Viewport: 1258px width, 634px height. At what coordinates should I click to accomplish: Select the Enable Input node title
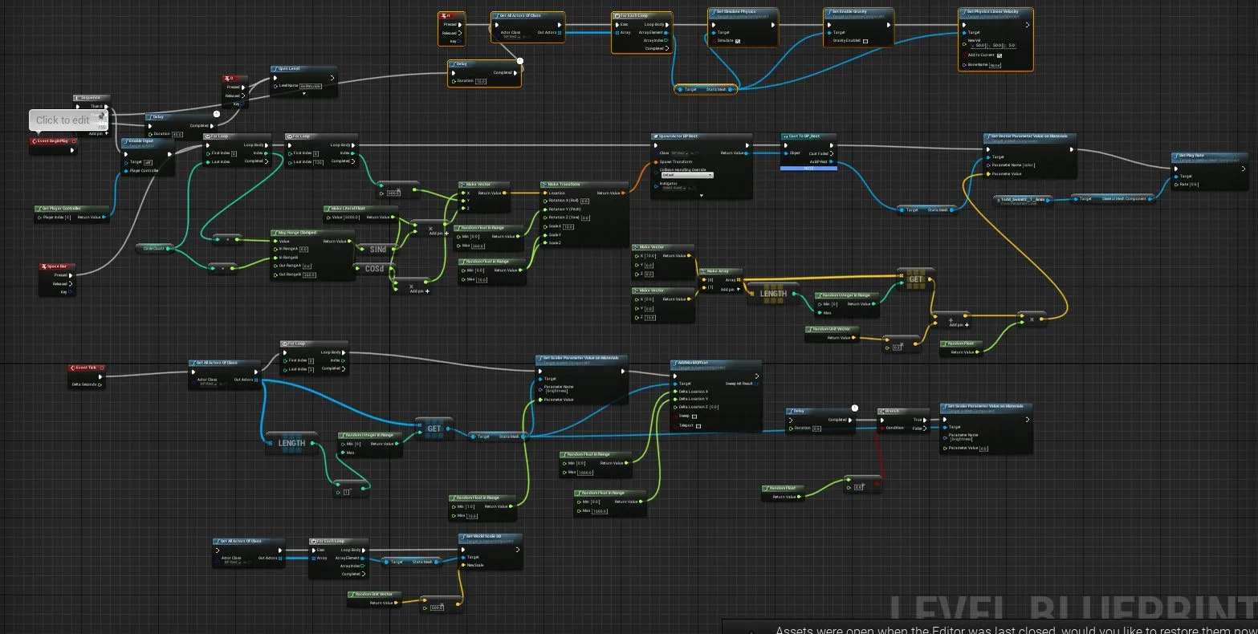(x=141, y=141)
